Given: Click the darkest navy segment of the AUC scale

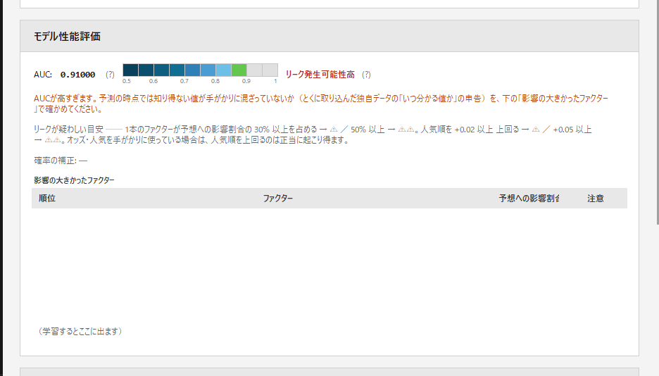Looking at the screenshot, I should tap(130, 70).
